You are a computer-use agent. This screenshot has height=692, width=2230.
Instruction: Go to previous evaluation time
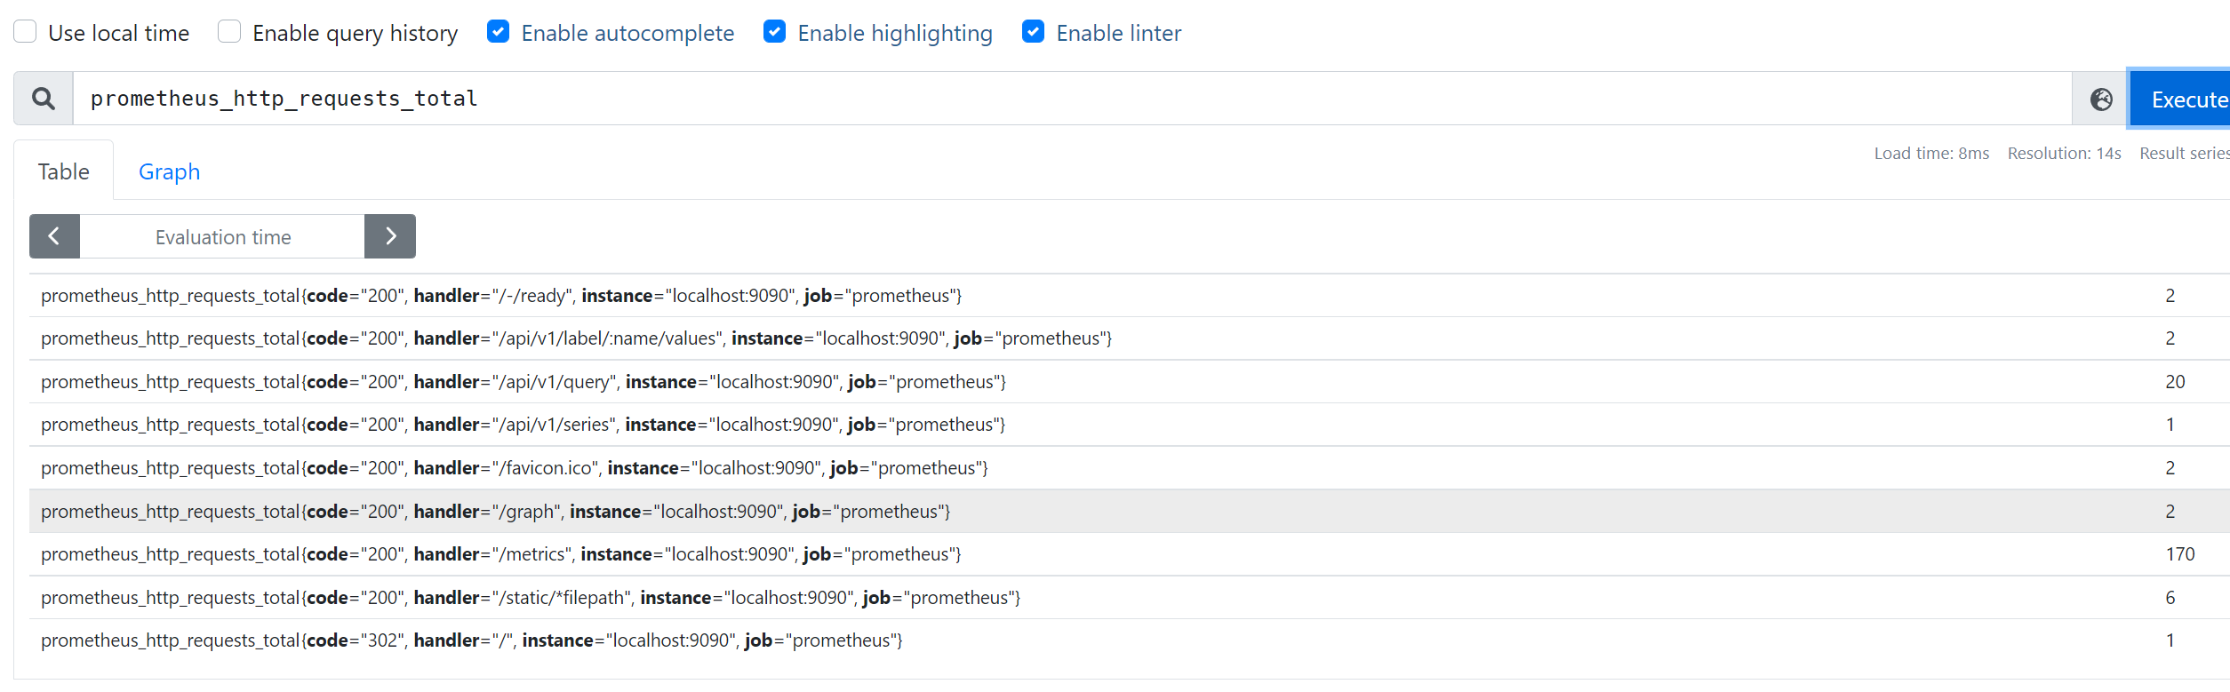coord(54,236)
